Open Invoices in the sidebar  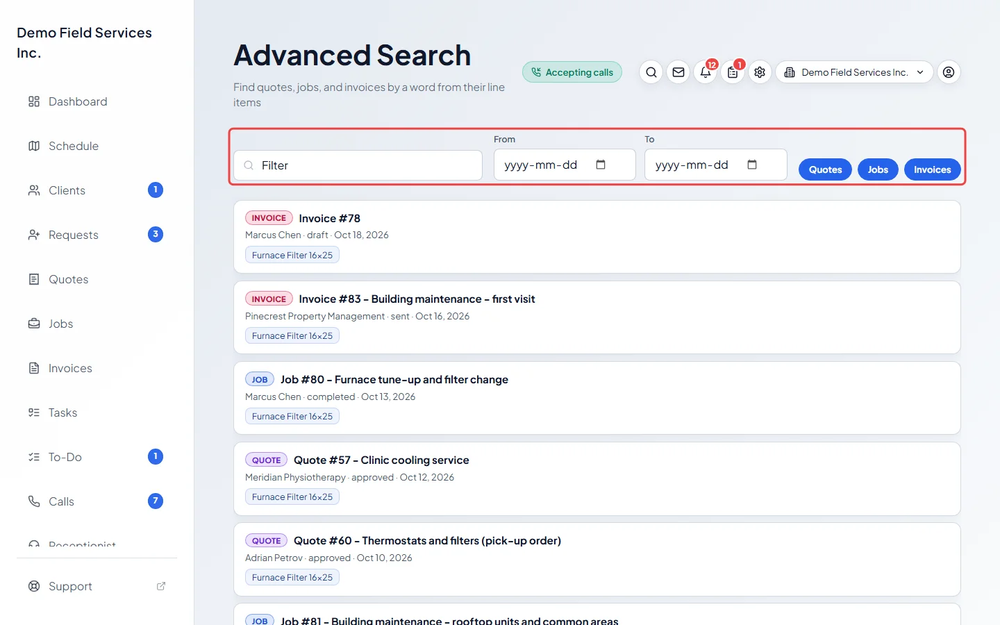[97, 368]
